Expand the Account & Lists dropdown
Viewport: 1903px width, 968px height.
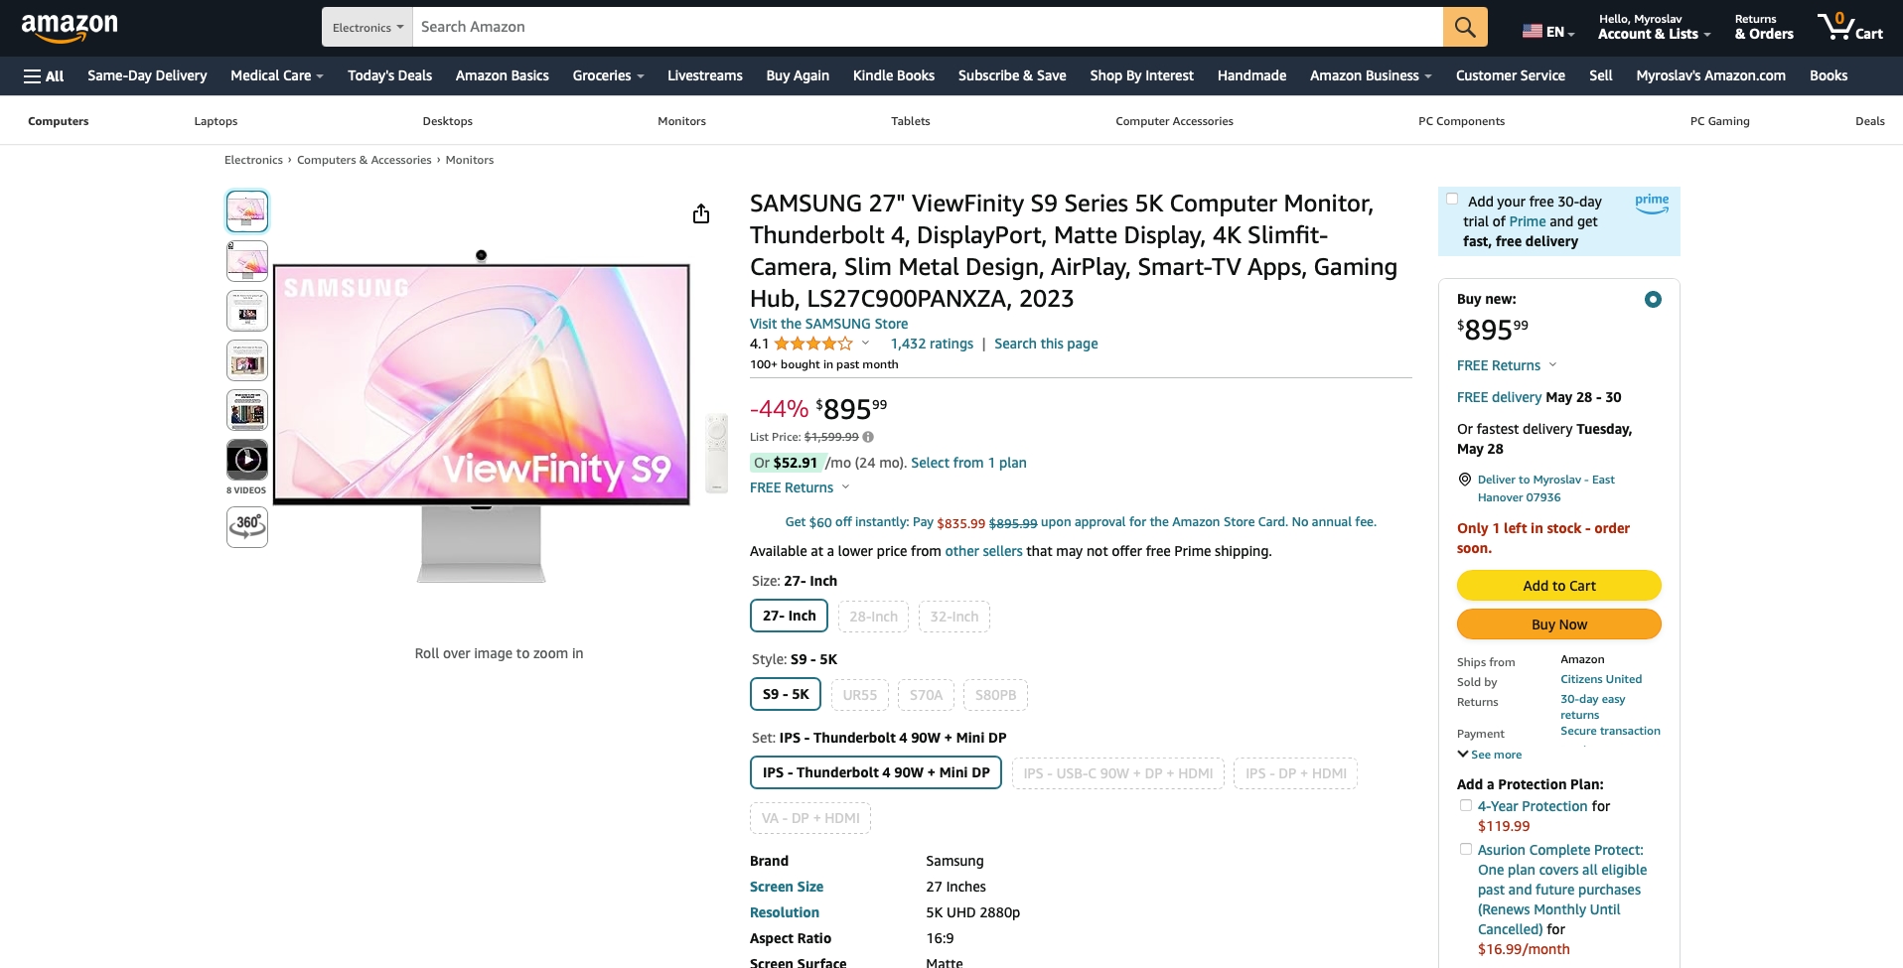[x=1654, y=27]
